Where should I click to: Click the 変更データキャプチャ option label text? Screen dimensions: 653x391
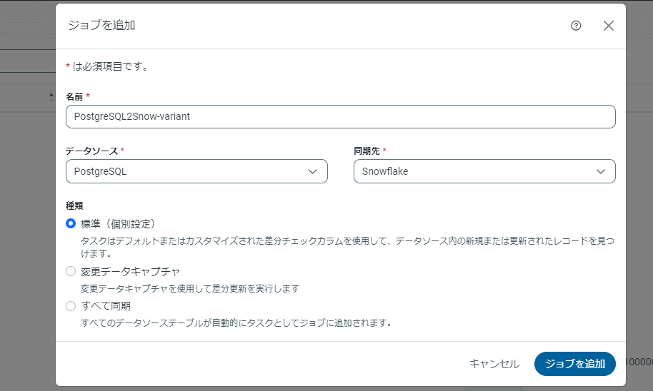coord(130,271)
